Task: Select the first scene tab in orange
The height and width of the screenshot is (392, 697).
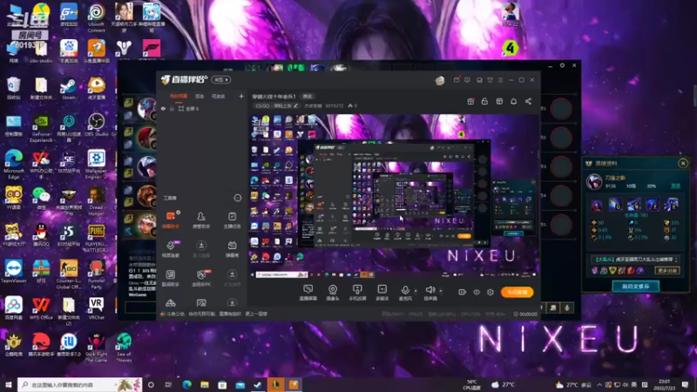Action: click(179, 96)
